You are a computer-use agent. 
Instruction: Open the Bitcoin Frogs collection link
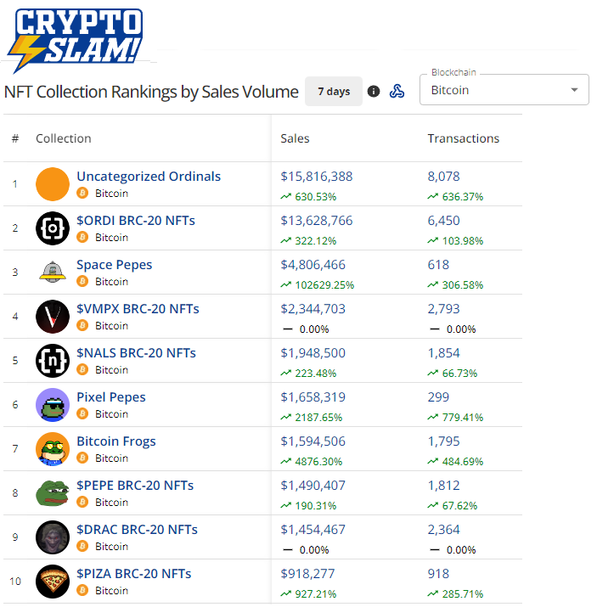point(116,441)
